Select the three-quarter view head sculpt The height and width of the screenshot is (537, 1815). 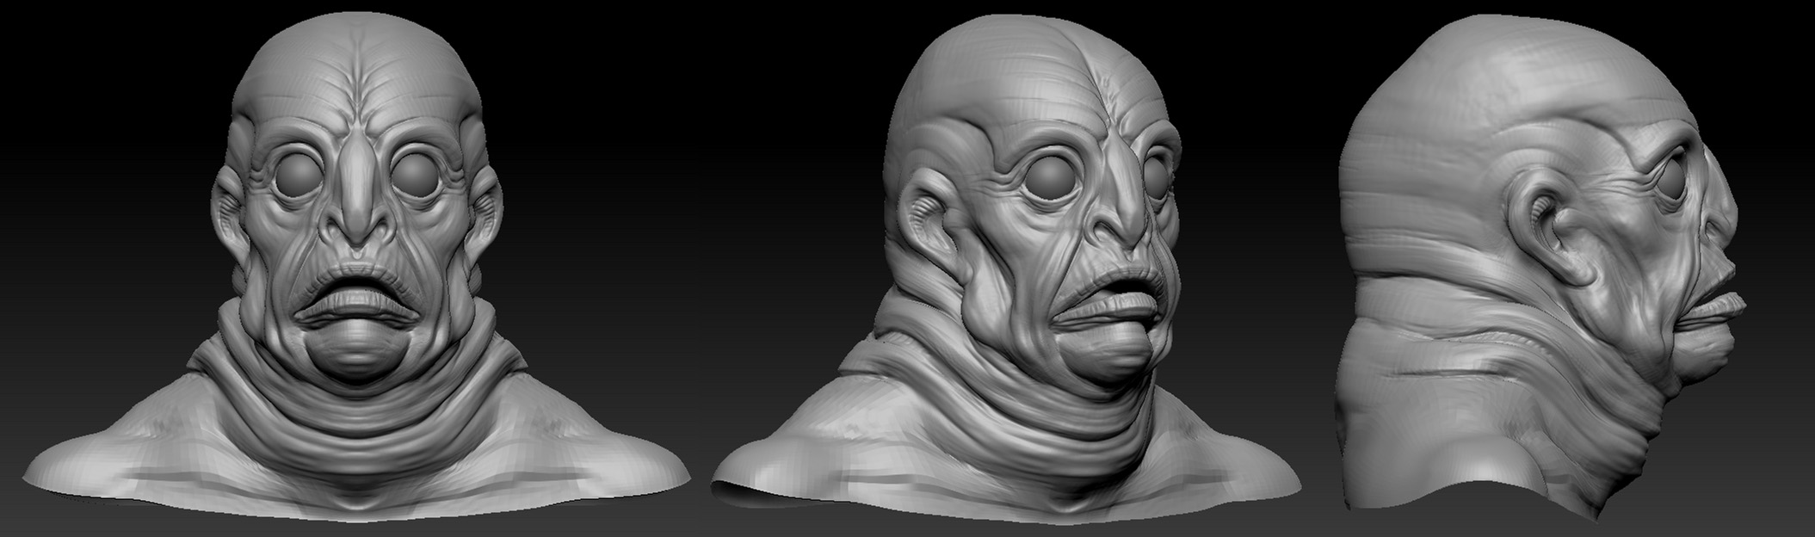[1007, 267]
